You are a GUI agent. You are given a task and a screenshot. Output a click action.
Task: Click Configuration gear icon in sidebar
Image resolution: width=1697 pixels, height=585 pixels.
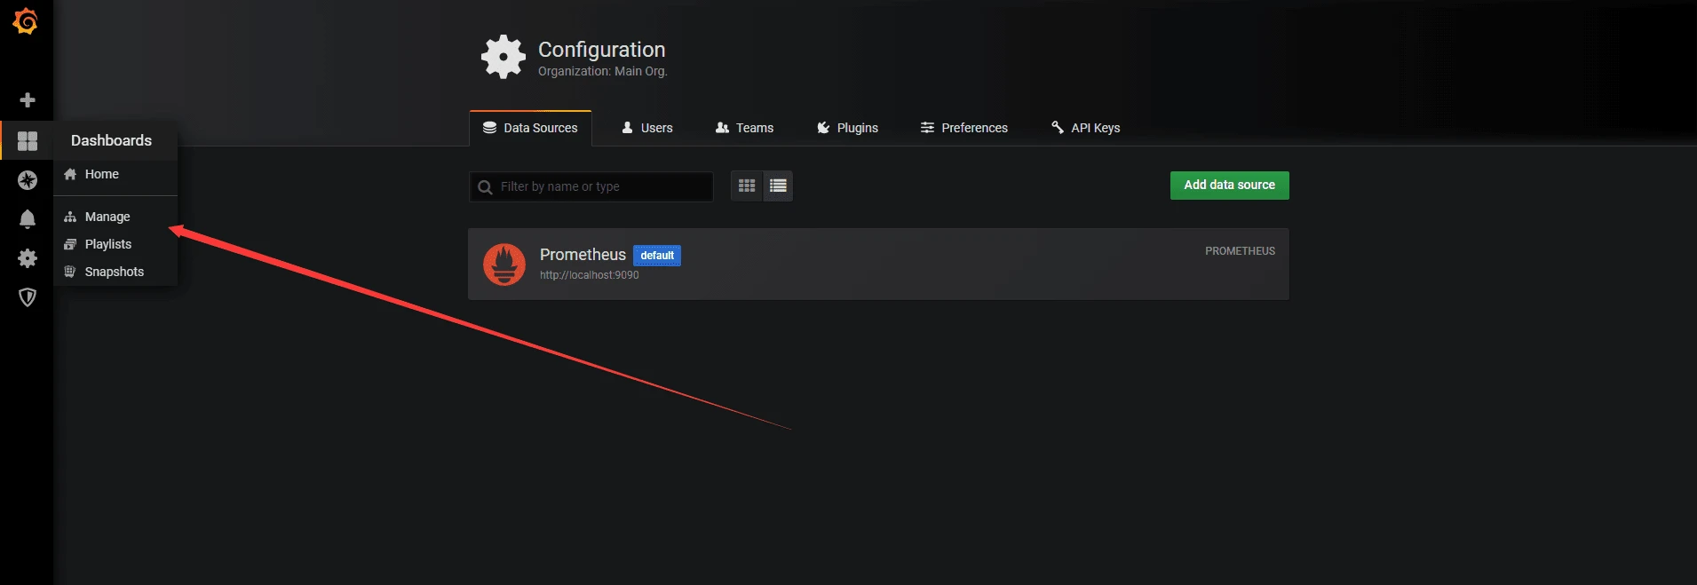tap(28, 258)
